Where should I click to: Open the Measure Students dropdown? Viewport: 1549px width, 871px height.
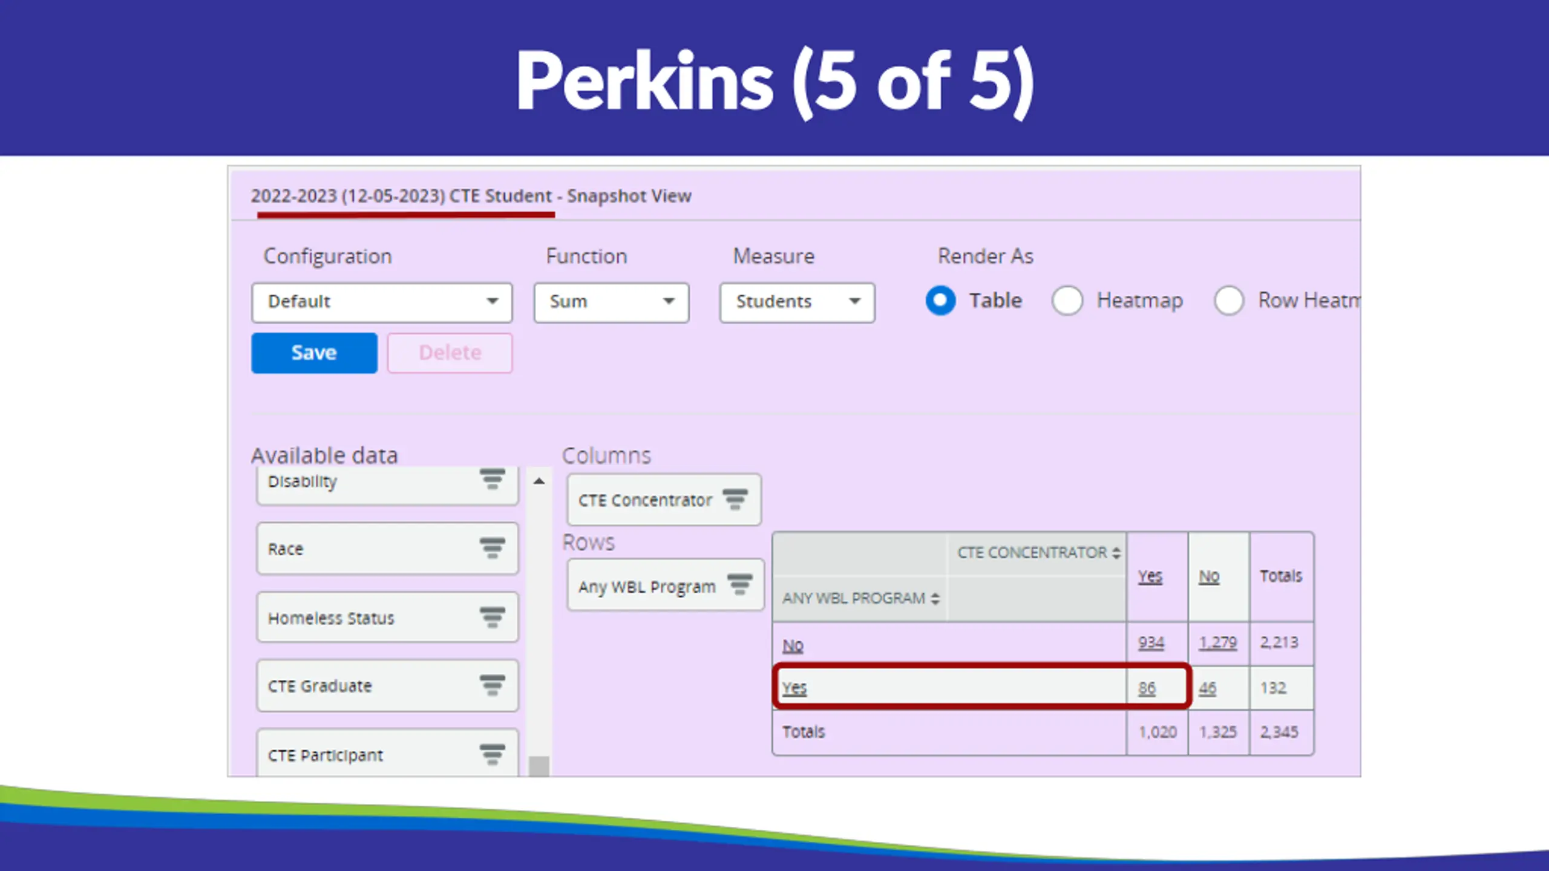point(796,302)
